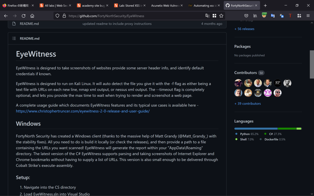Screen dimensions: 314x196
Task: Close the 'academy site bug' tab
Action: tap(107, 5)
